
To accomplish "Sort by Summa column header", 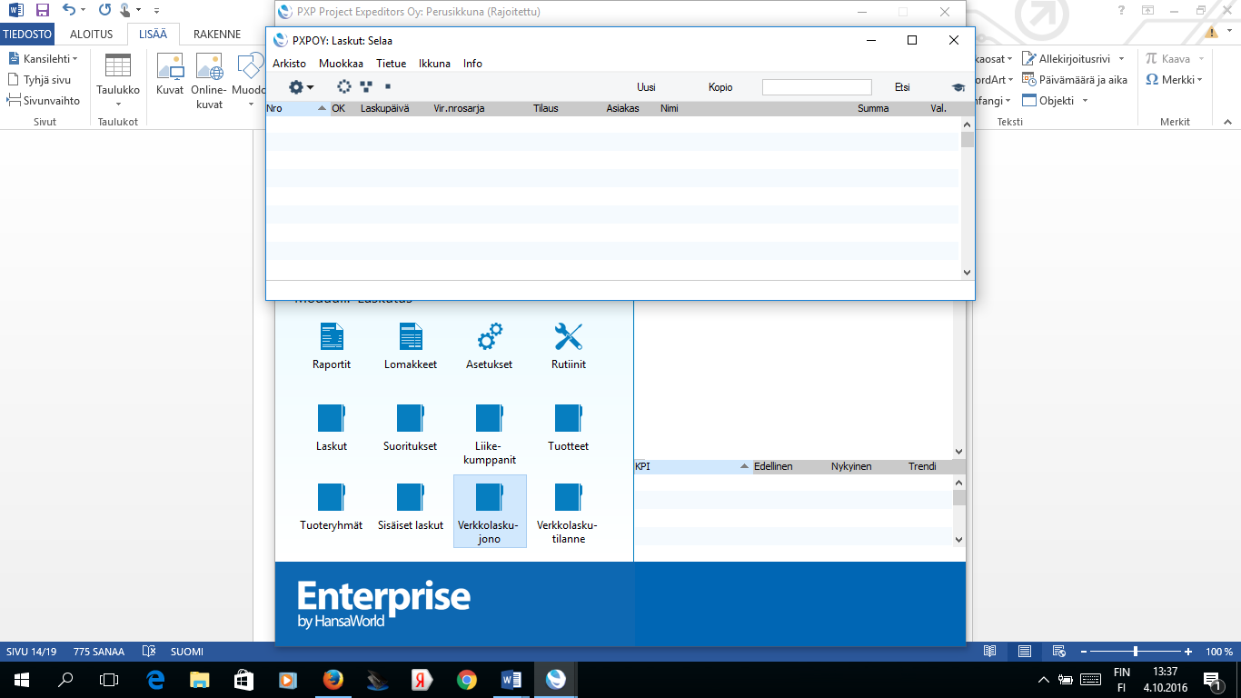I will tap(873, 108).
